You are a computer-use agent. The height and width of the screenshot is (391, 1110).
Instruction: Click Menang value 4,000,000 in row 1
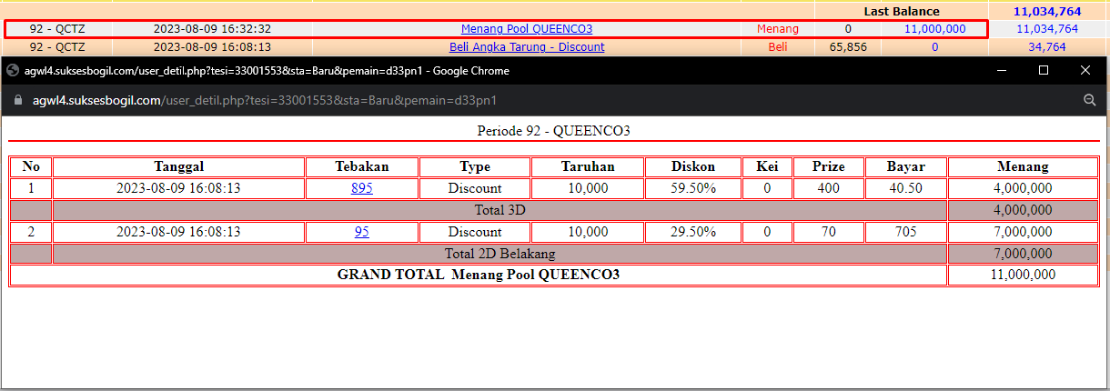[1024, 188]
